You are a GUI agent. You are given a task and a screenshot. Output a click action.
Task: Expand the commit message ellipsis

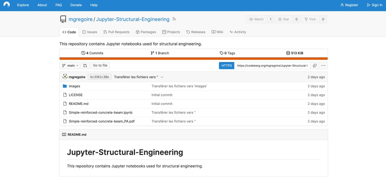(x=162, y=77)
